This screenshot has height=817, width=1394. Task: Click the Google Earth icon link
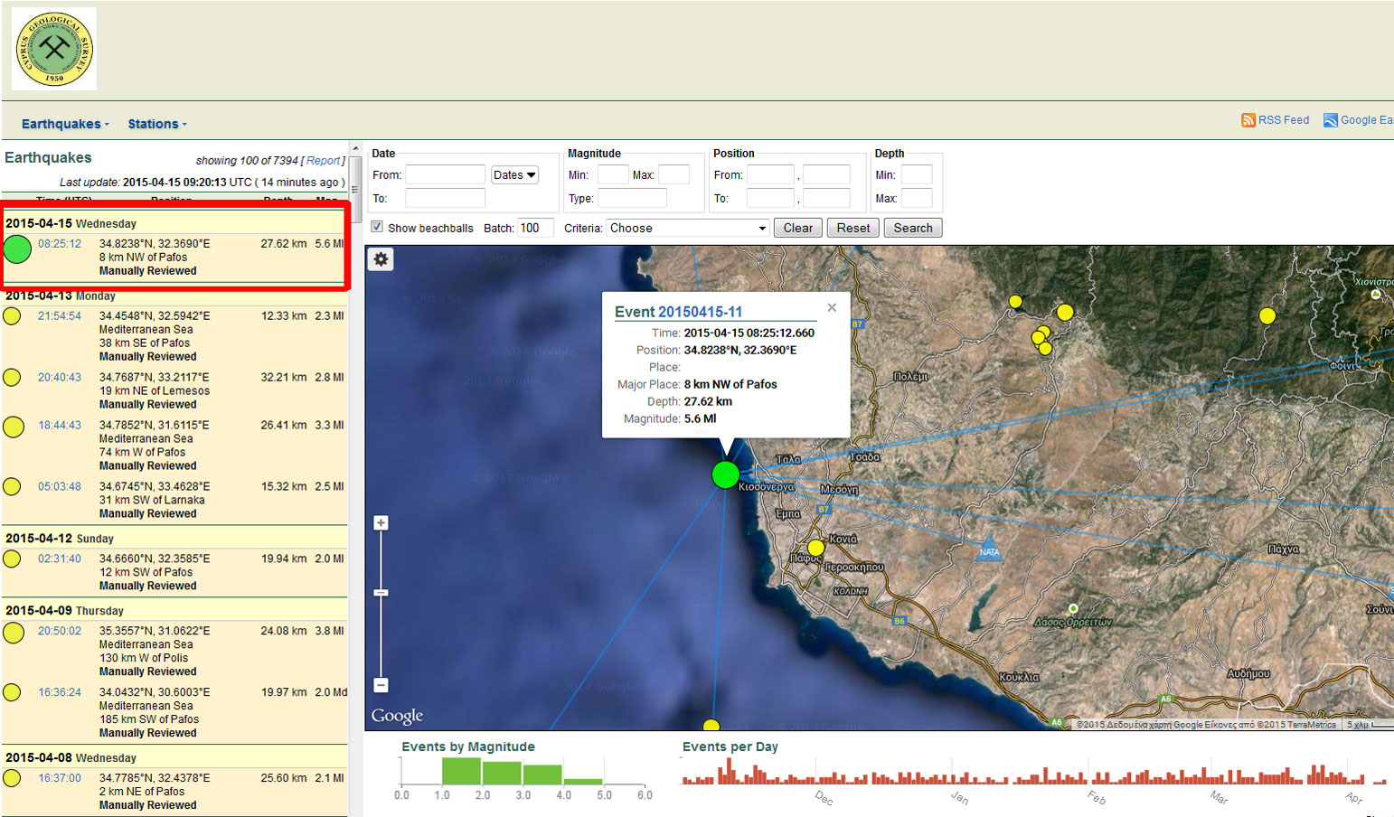1330,120
